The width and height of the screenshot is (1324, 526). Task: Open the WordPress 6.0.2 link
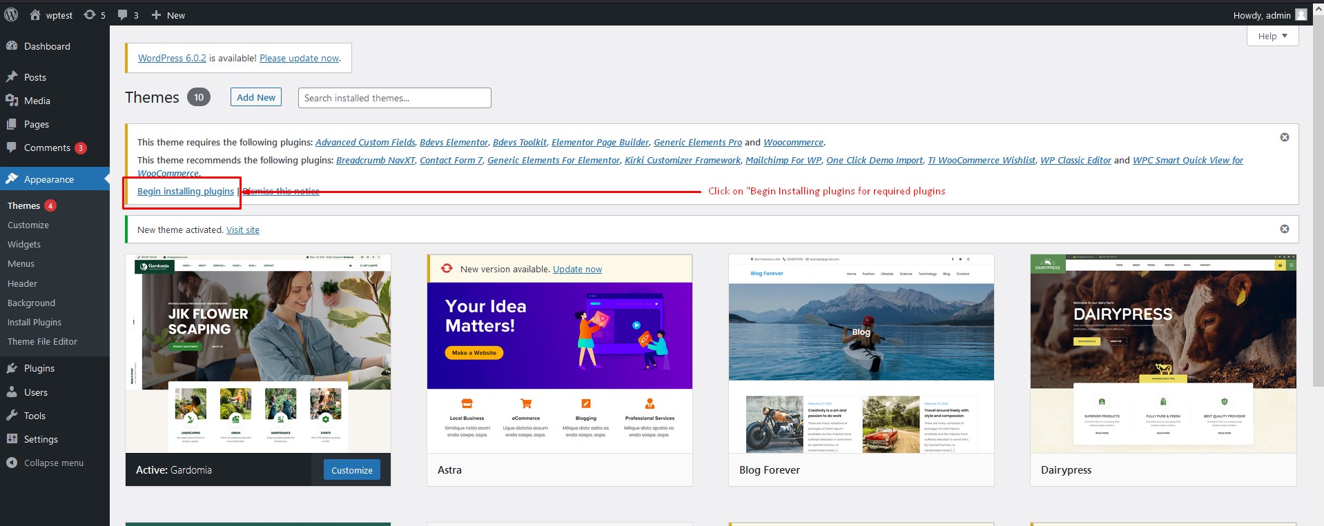(172, 58)
